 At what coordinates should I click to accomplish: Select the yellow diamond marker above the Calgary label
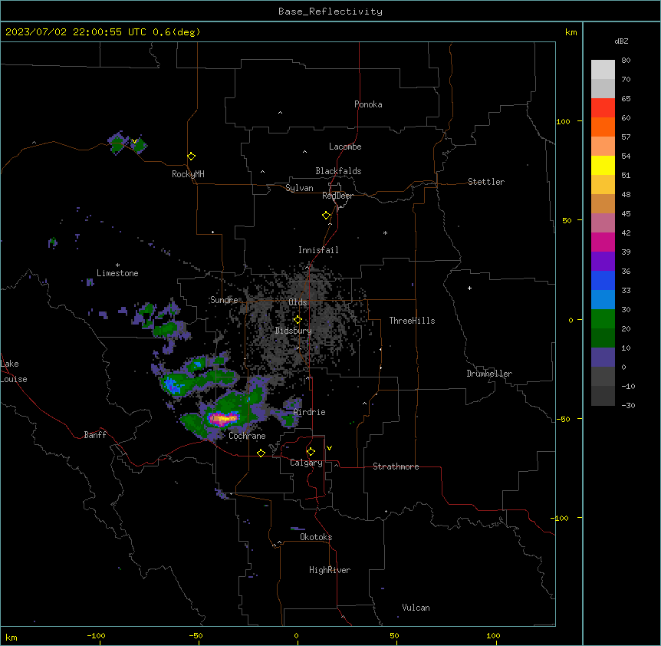pos(311,452)
